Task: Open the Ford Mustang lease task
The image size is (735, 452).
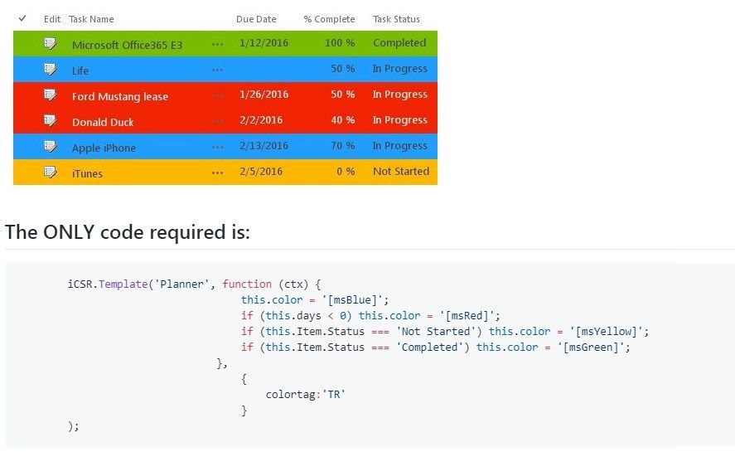Action: coord(120,97)
